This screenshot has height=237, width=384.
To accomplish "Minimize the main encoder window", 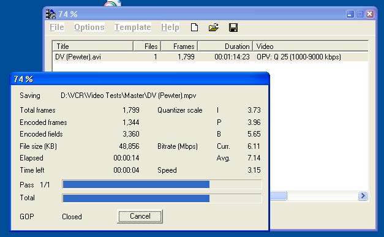I will 350,14.
